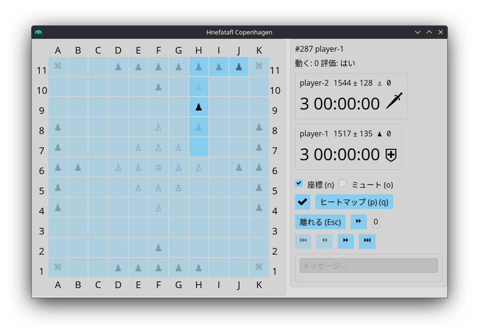Toggle the checkmark button beside ヒートマップ
This screenshot has height=335, width=479.
point(303,202)
